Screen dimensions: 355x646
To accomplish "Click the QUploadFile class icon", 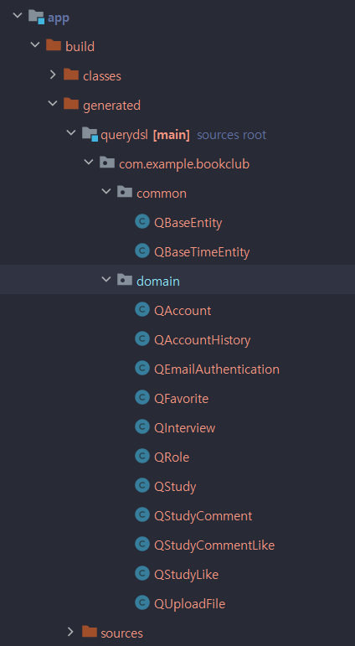I will tap(142, 603).
